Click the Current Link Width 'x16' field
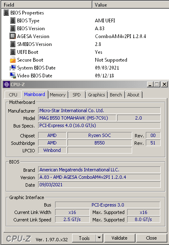 (72, 212)
